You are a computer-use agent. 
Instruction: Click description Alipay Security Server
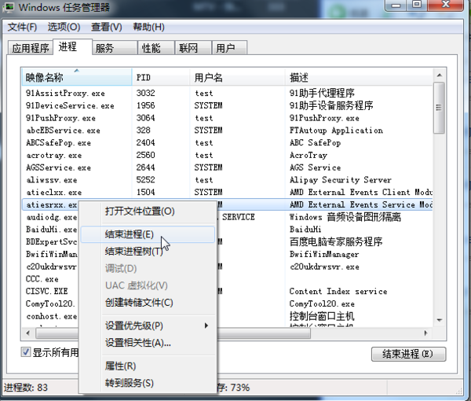[341, 180]
